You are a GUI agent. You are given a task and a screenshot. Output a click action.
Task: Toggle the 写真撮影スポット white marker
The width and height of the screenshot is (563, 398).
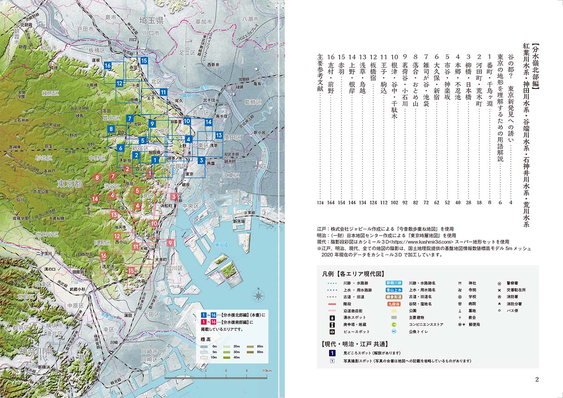pyautogui.click(x=332, y=361)
